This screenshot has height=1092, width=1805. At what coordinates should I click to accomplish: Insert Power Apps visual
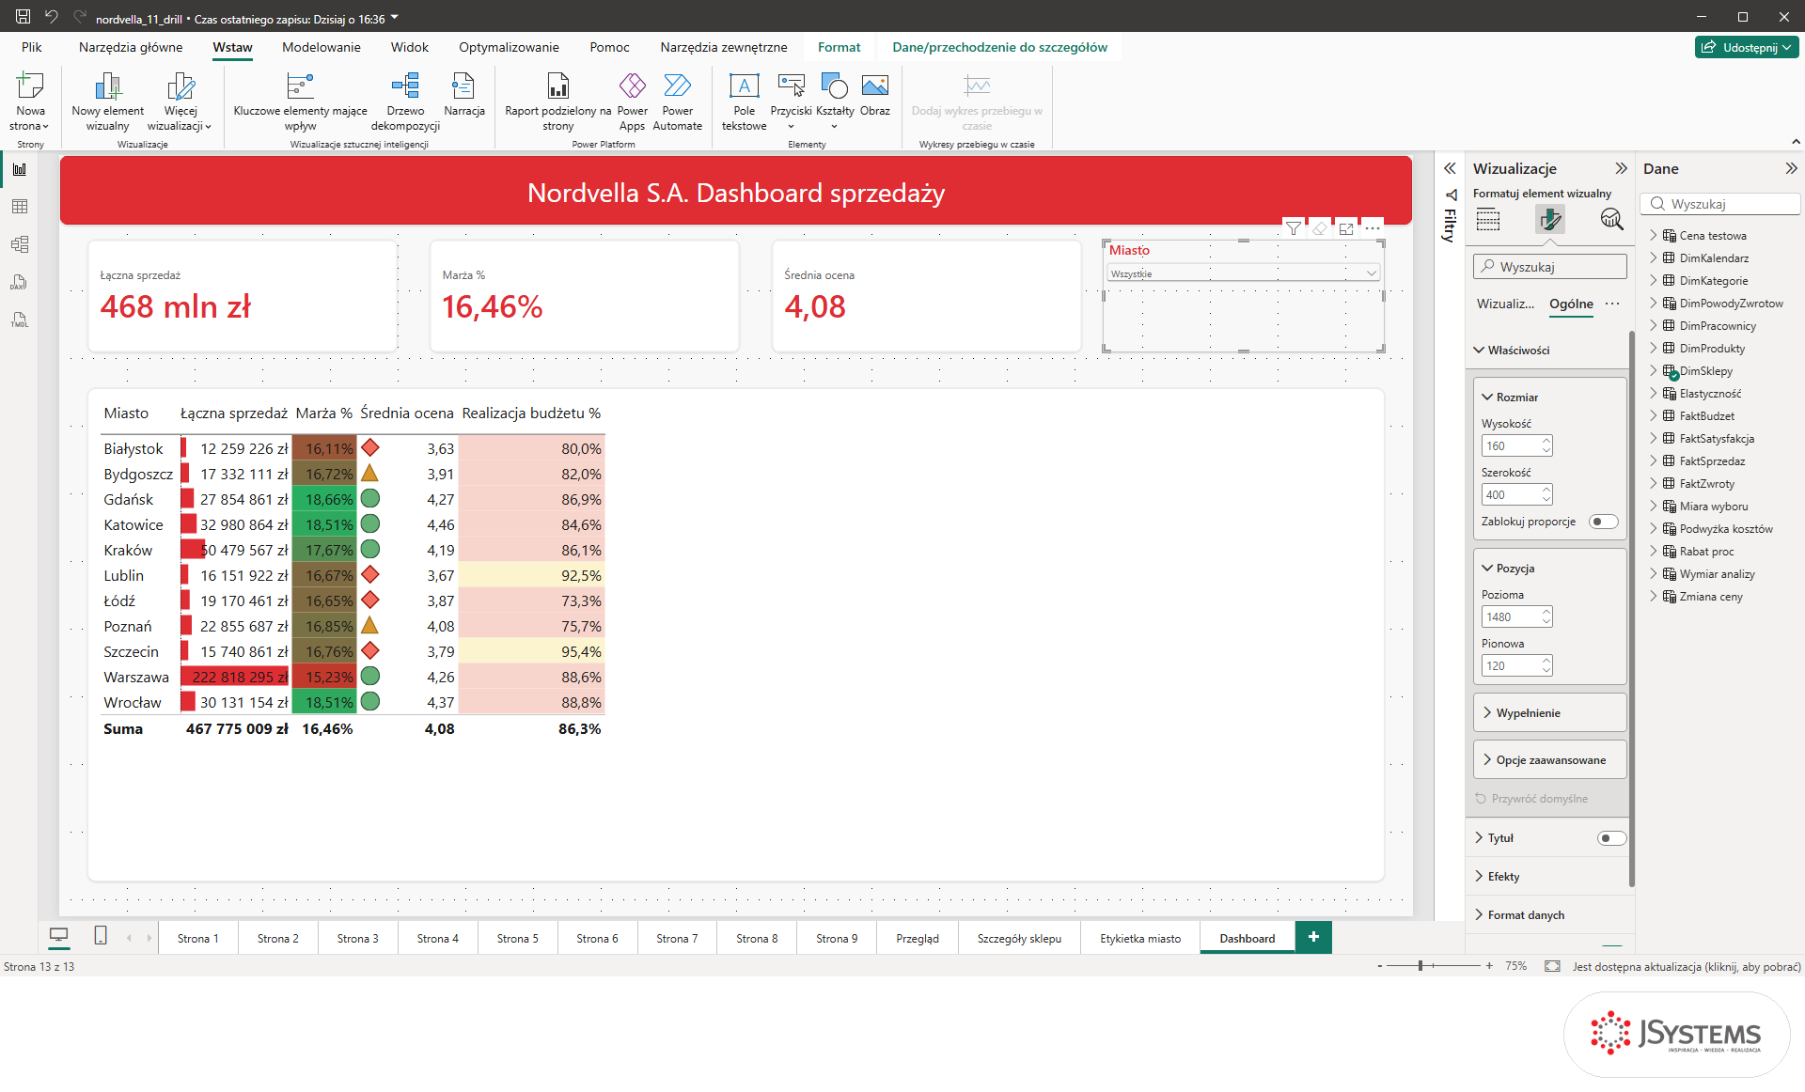tap(633, 101)
